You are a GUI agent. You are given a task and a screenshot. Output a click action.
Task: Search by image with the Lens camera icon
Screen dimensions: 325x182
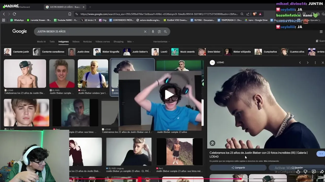159,32
